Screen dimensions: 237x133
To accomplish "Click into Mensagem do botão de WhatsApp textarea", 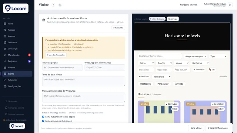I will coord(84,98).
